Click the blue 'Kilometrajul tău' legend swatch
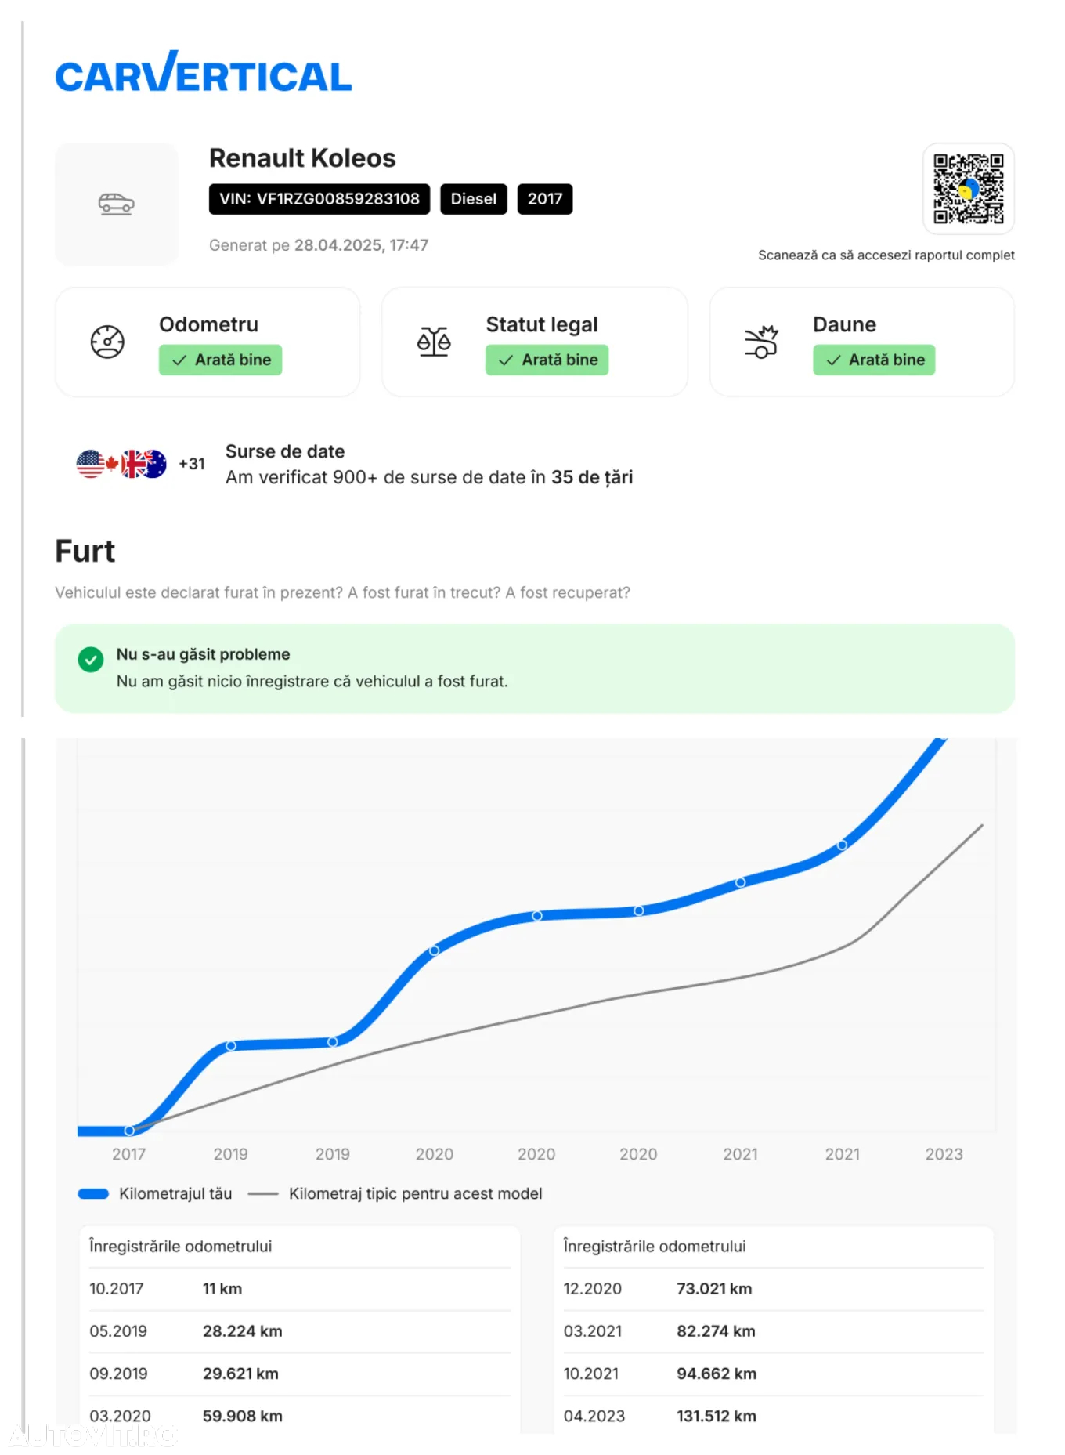Image resolution: width=1065 pixels, height=1455 pixels. tap(93, 1194)
